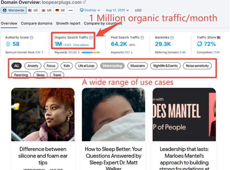The width and height of the screenshot is (230, 170).
Task: Open the red-haired woman article thumbnail
Action: (x=43, y=115)
